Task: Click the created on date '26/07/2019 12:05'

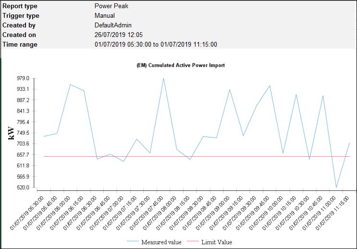Action: click(119, 35)
